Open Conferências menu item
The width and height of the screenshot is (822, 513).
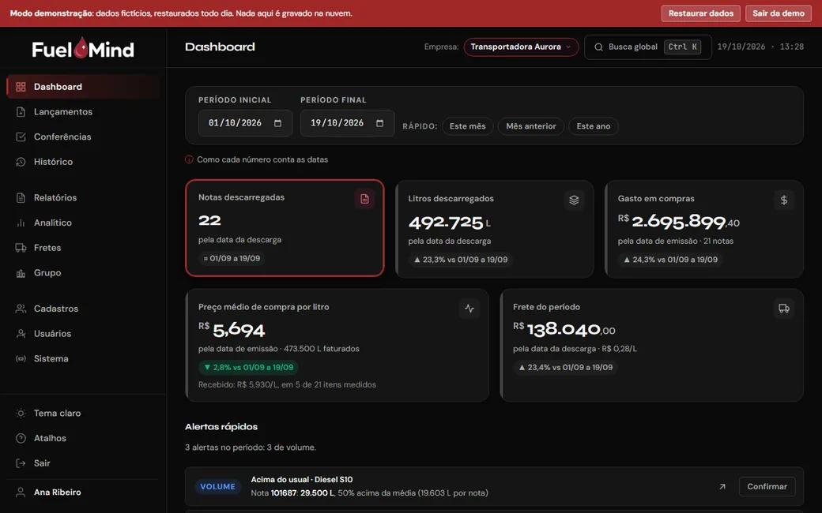point(83,137)
